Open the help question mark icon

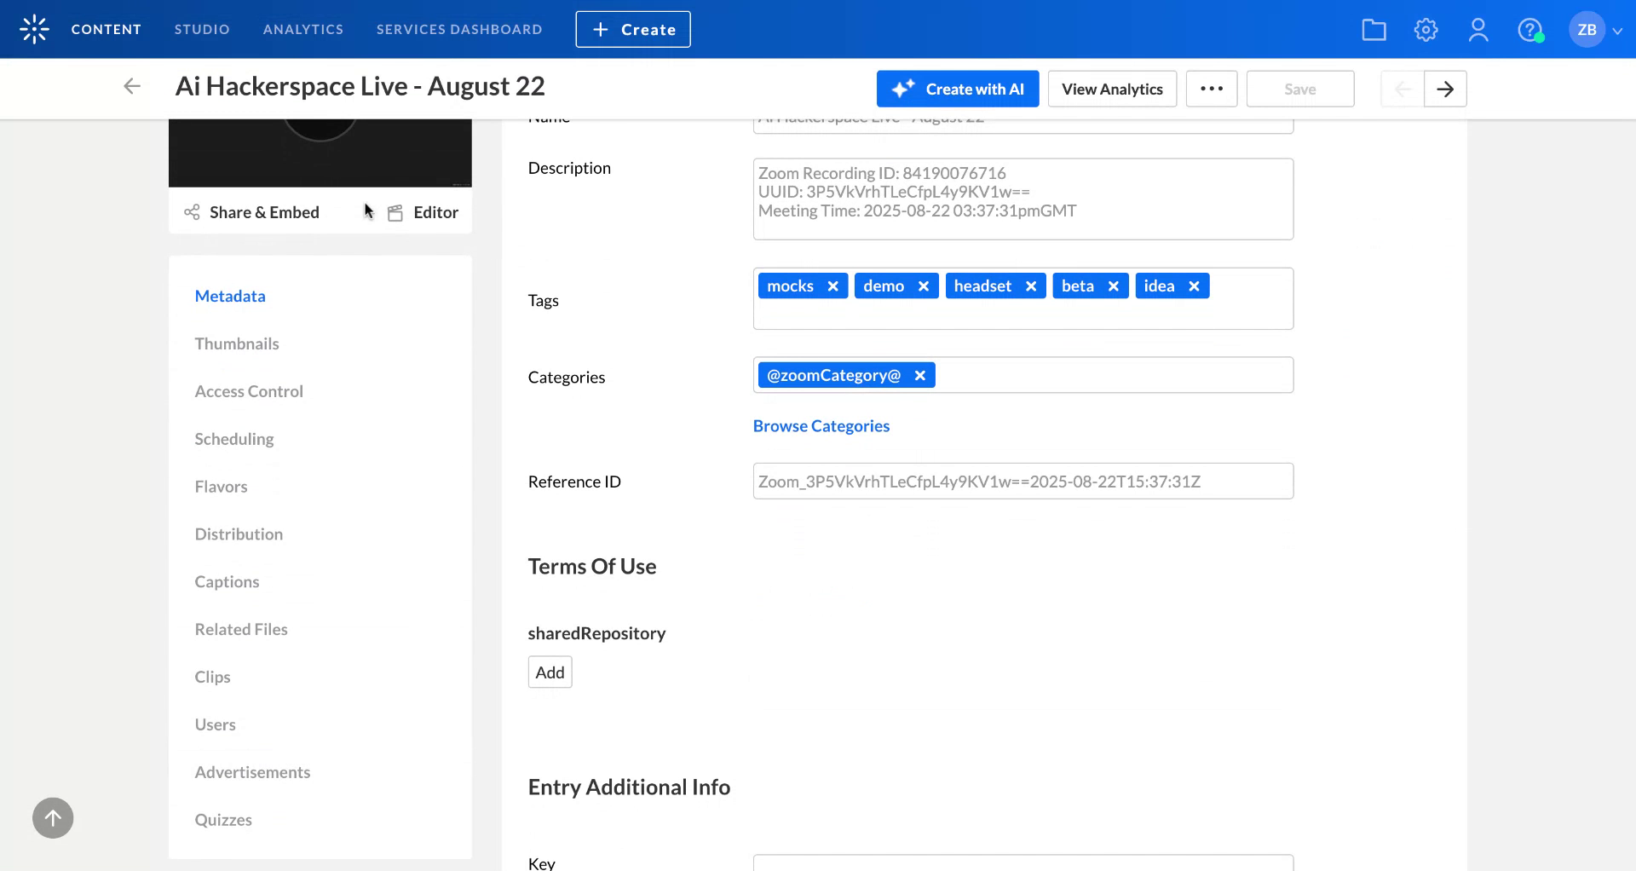1531,29
